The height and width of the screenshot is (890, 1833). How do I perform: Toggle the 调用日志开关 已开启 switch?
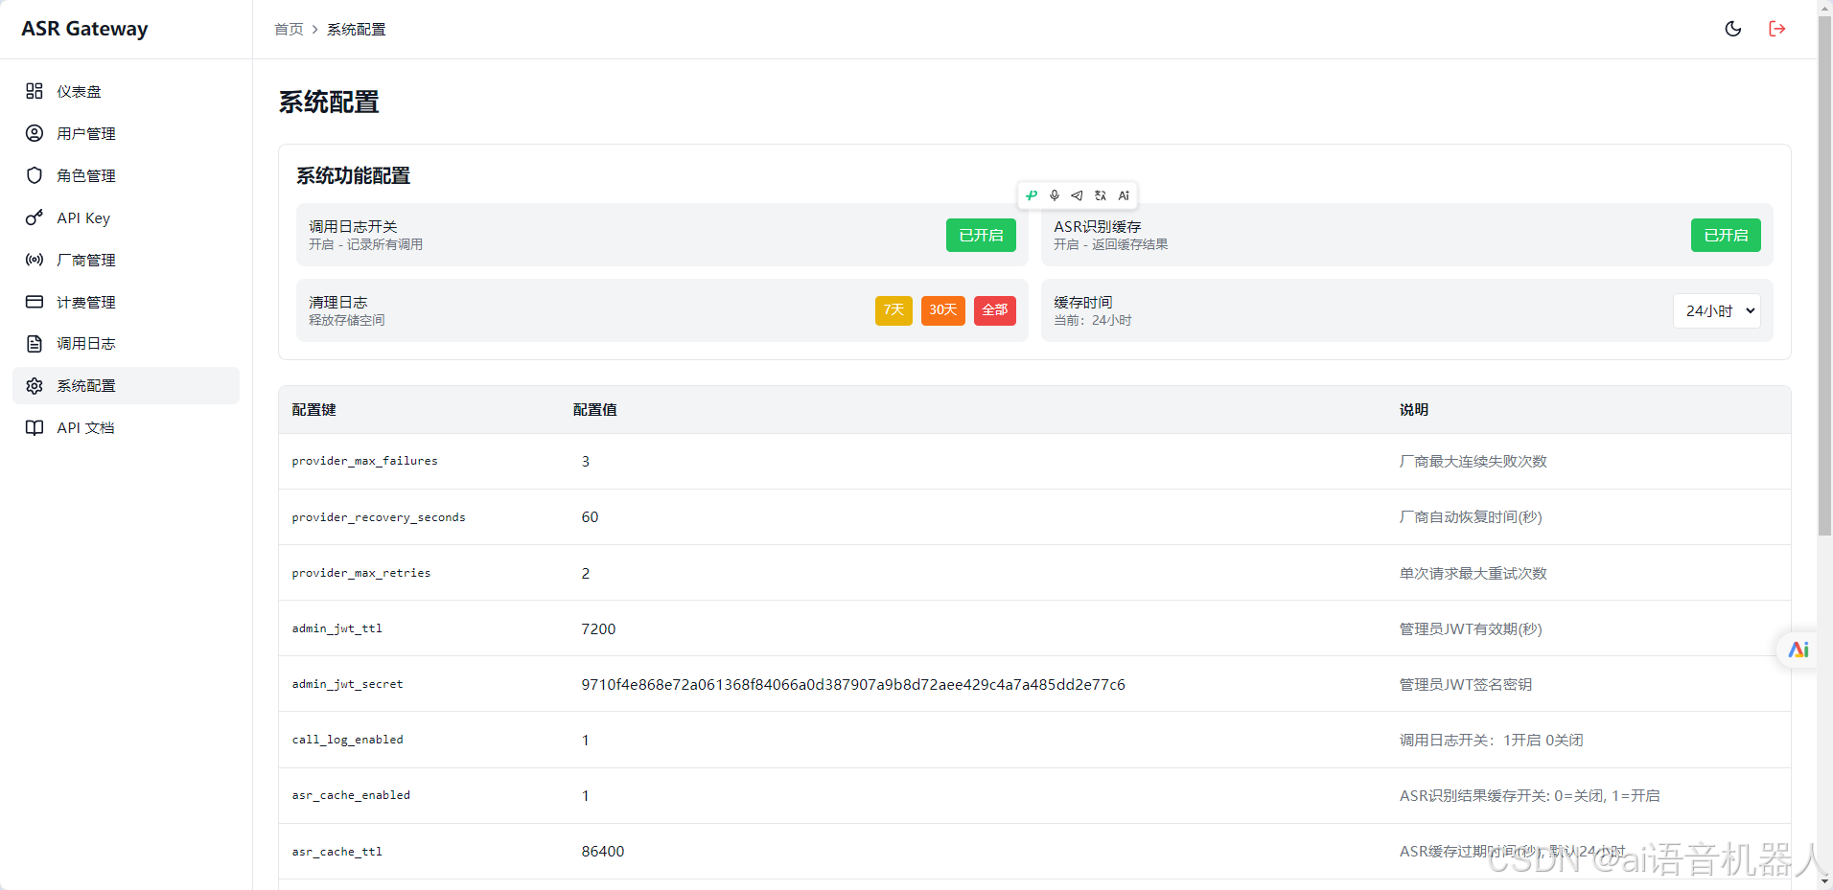(x=981, y=236)
